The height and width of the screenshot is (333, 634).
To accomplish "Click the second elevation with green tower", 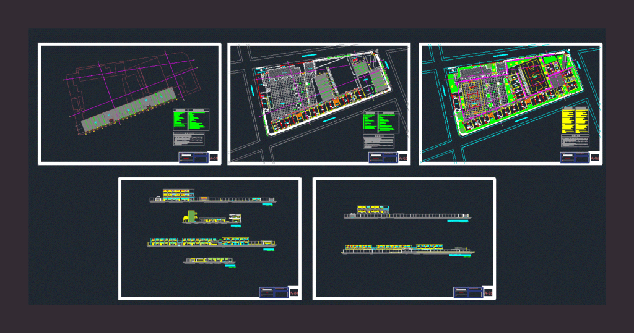I will coord(212,217).
